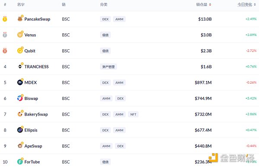The image size is (259, 167).
Task: Click the 名字 column header
Action: (x=21, y=4)
